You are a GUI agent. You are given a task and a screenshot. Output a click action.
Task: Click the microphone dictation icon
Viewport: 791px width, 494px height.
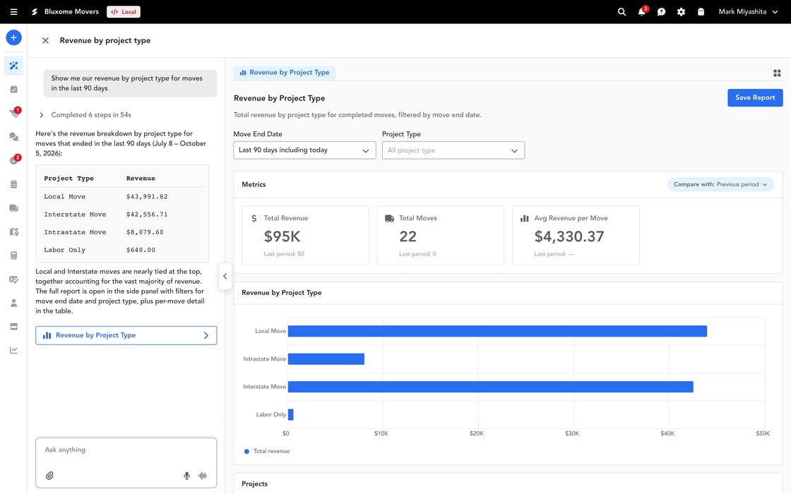[186, 476]
